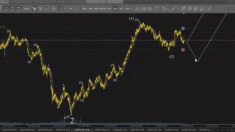Select the Fibonacci retracement lines tool
Screen dimensions: 235x132
pos(184,9)
